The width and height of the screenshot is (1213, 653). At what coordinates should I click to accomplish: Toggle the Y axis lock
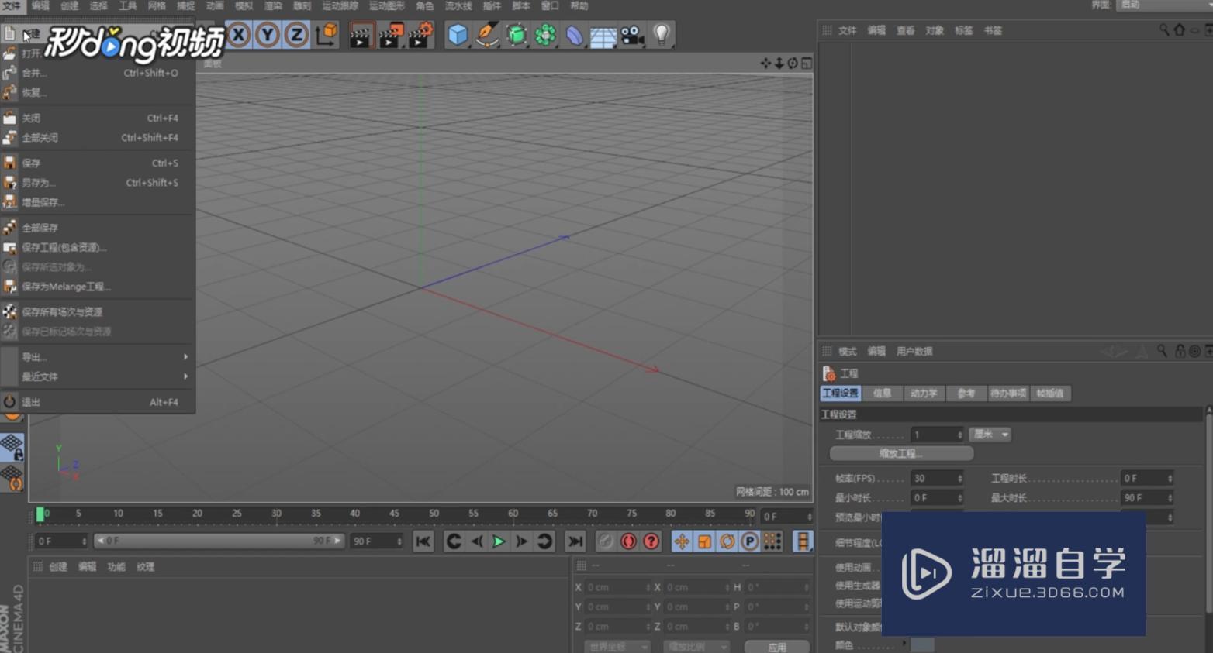point(268,35)
